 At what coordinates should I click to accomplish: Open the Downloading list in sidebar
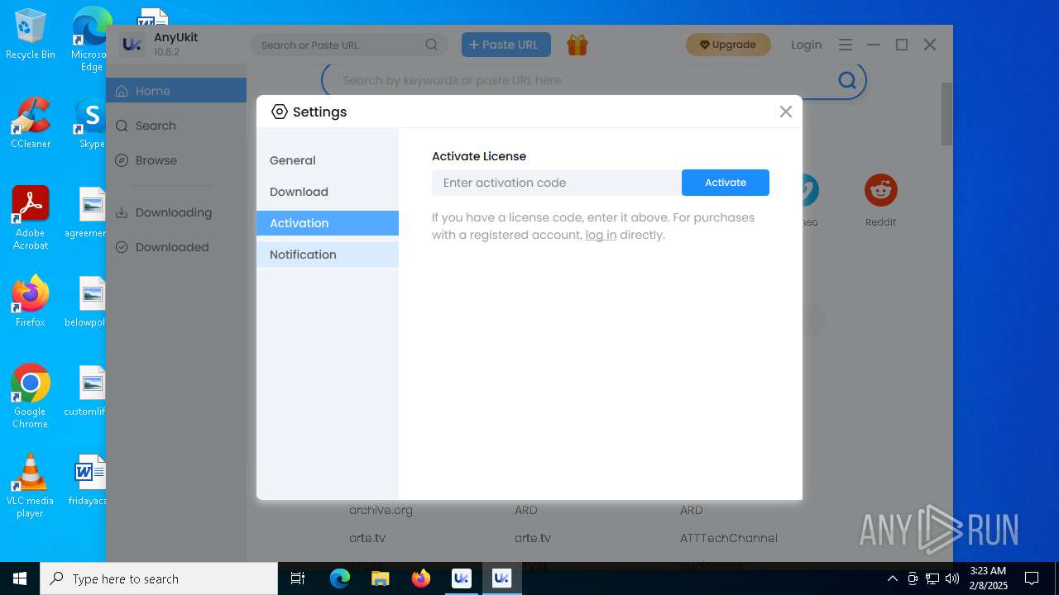[176, 212]
